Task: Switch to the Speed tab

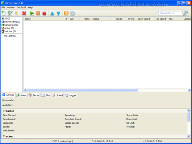Action: point(58,95)
